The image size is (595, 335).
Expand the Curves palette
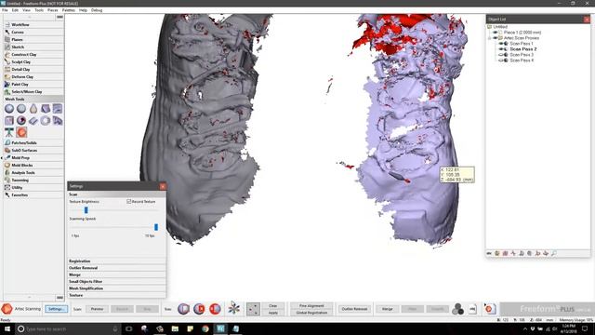pyautogui.click(x=33, y=33)
